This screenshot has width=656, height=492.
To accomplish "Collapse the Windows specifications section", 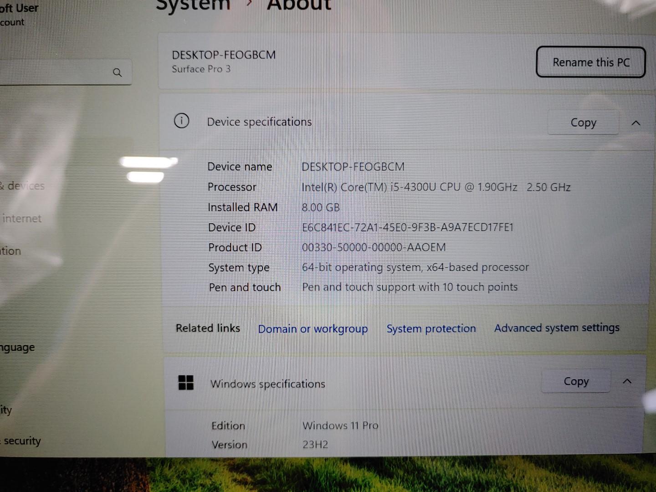I will [627, 381].
